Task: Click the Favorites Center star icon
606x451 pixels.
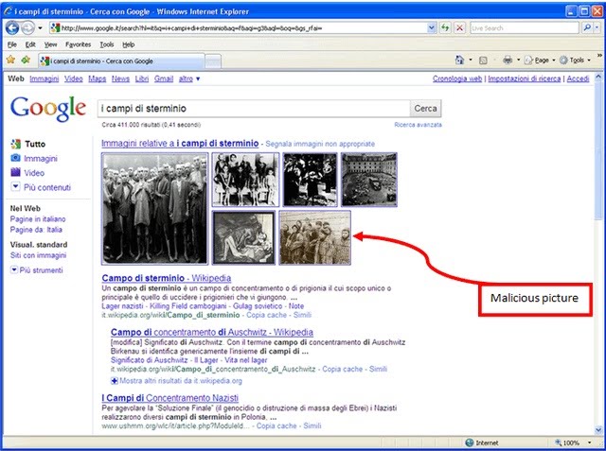Action: [x=10, y=60]
